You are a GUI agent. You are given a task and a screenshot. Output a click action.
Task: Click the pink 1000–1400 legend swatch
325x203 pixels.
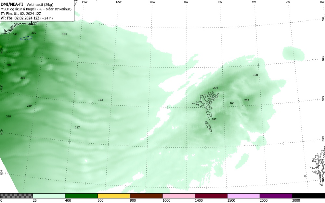coord(179,196)
